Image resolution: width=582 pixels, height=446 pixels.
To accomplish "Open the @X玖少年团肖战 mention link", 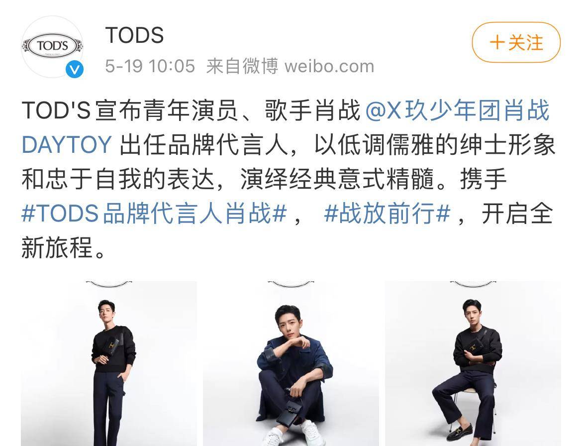I will pyautogui.click(x=457, y=111).
